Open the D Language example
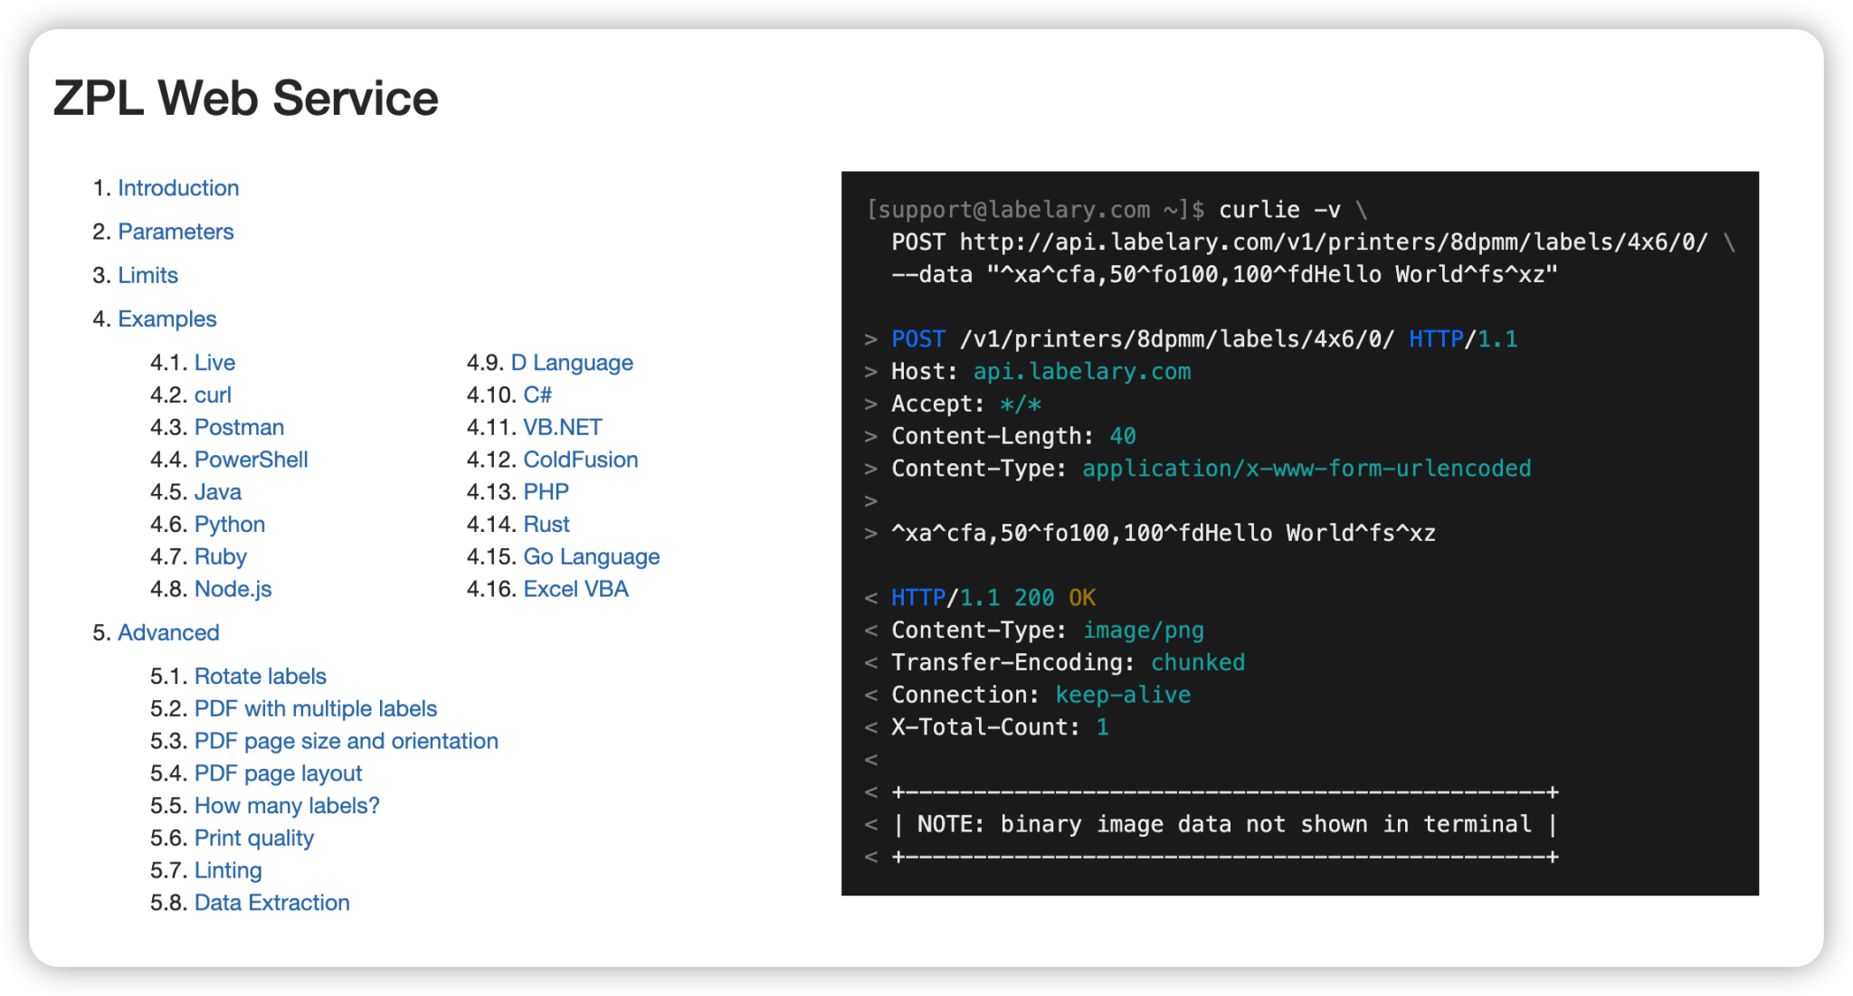 tap(572, 363)
